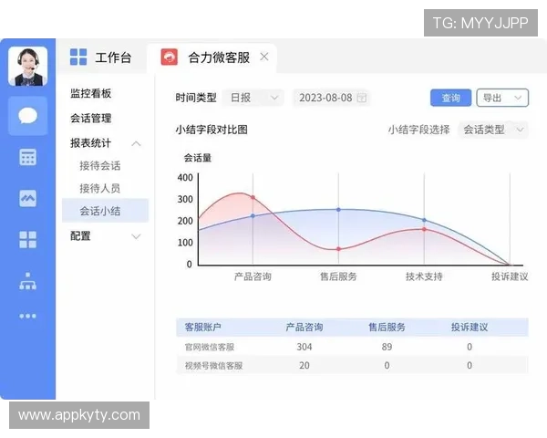Viewport: 547px width, 438px height.
Task: Open the 接待人员 report
Action: [100, 188]
